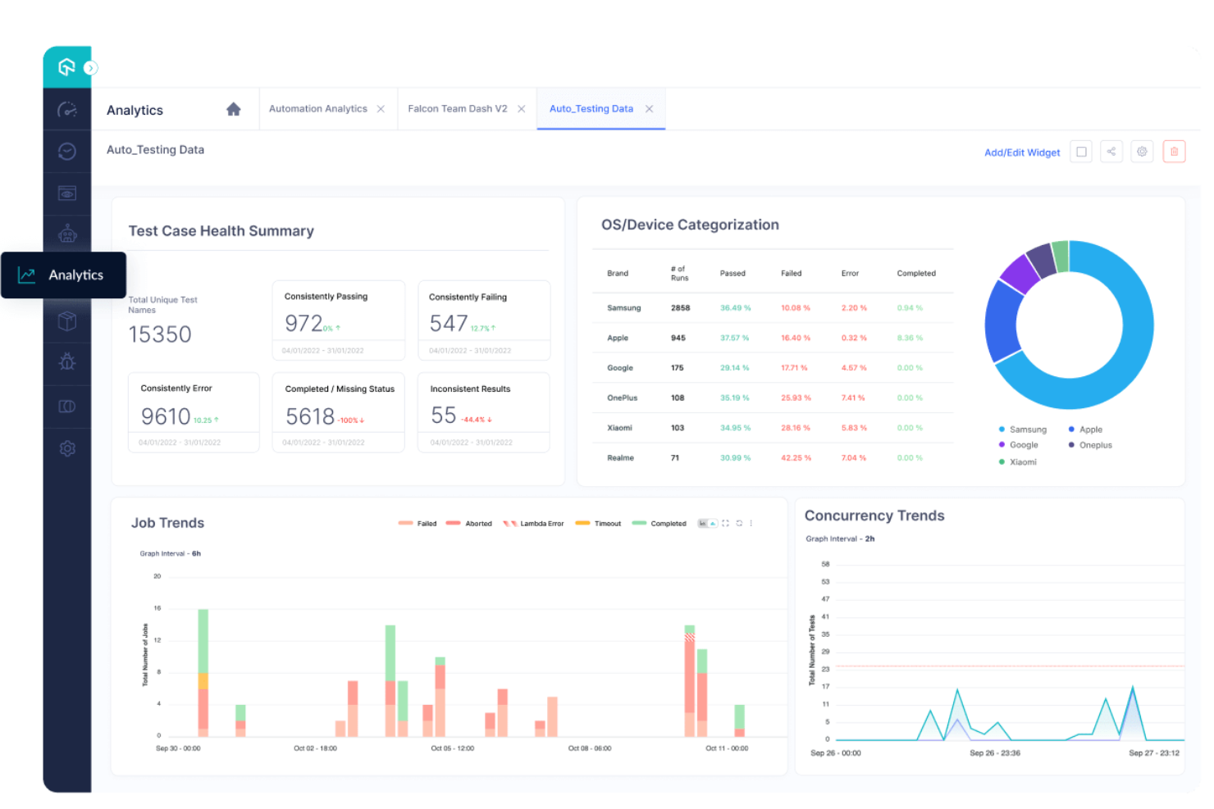The width and height of the screenshot is (1214, 809).
Task: Toggle Apple in the donut chart legend
Action: pyautogui.click(x=1085, y=429)
